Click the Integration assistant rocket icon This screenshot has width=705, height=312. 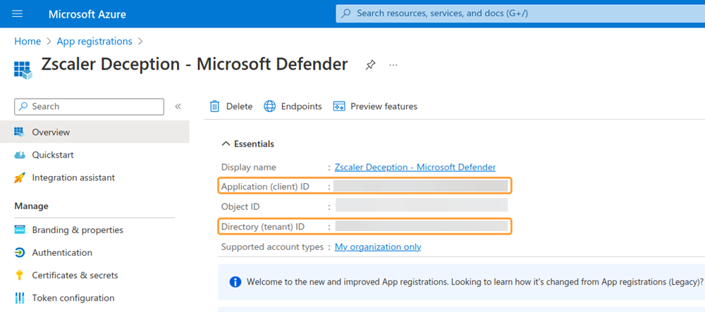pyautogui.click(x=19, y=177)
